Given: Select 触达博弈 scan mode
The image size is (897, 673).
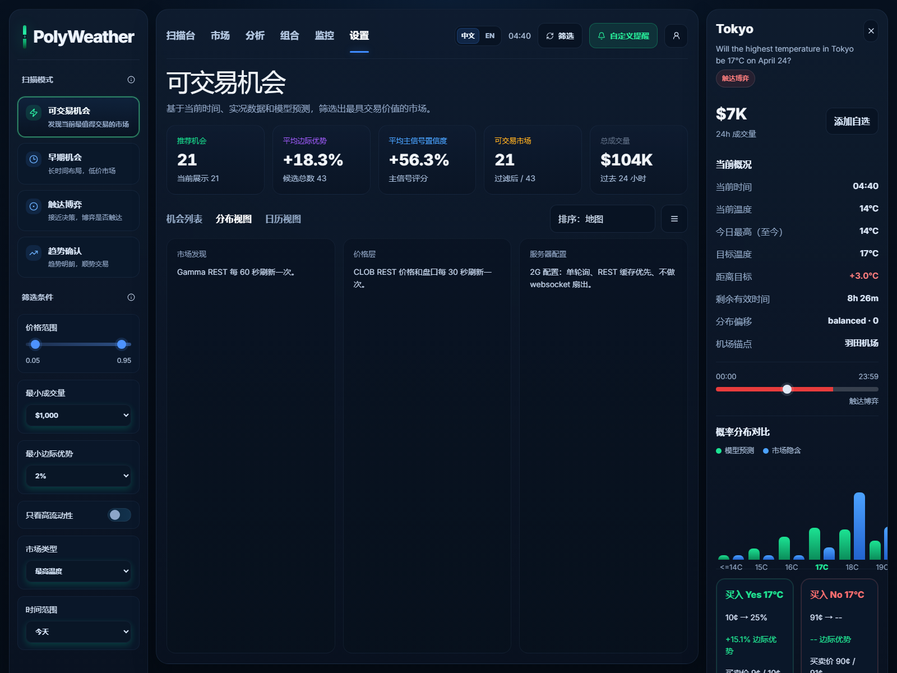Looking at the screenshot, I should tap(78, 211).
